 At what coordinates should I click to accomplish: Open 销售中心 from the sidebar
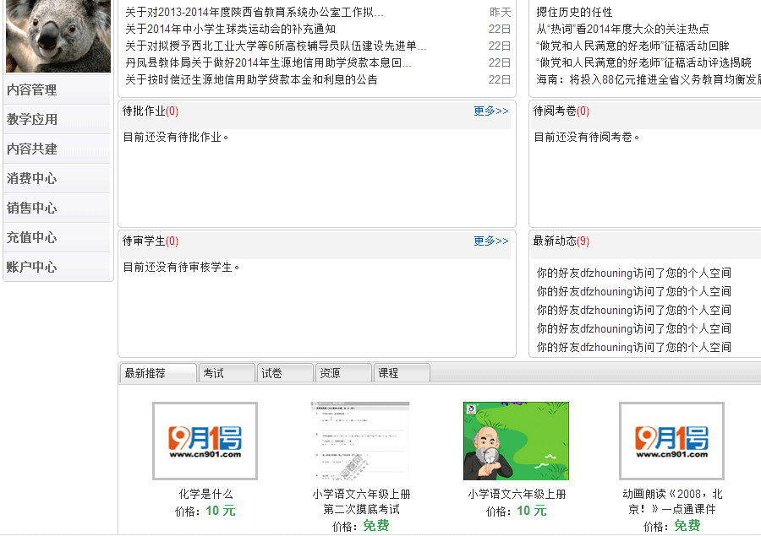(x=32, y=208)
